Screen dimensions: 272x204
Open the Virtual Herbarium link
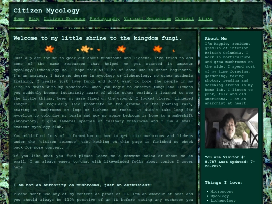(x=147, y=19)
